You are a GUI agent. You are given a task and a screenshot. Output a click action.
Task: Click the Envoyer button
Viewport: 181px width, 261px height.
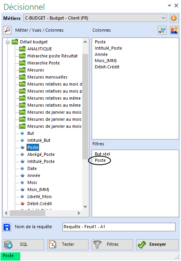[x=157, y=244]
